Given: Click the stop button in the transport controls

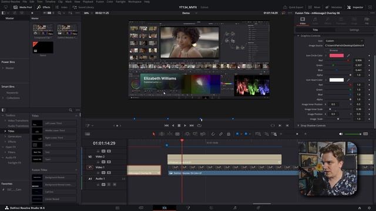Looking at the screenshot, I should pyautogui.click(x=179, y=125).
